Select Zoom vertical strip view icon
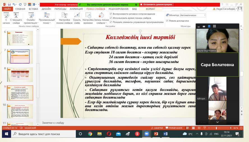This screenshot has width=249, height=142. [209, 26]
